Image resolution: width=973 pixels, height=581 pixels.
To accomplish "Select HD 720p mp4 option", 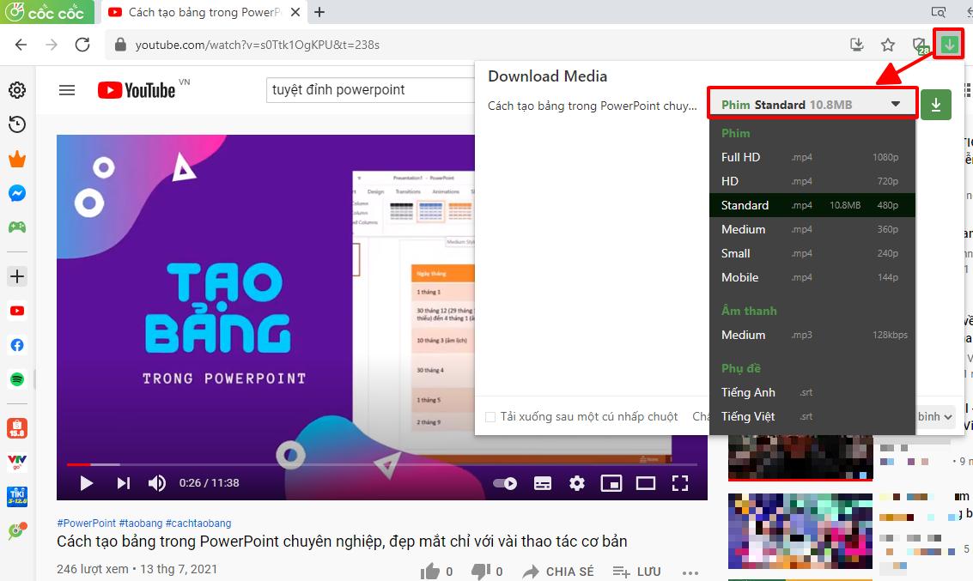I will pyautogui.click(x=812, y=181).
